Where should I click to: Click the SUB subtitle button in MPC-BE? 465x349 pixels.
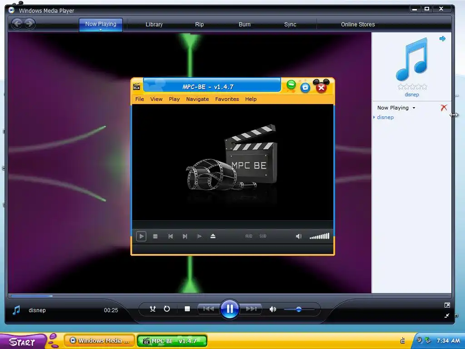coord(263,236)
